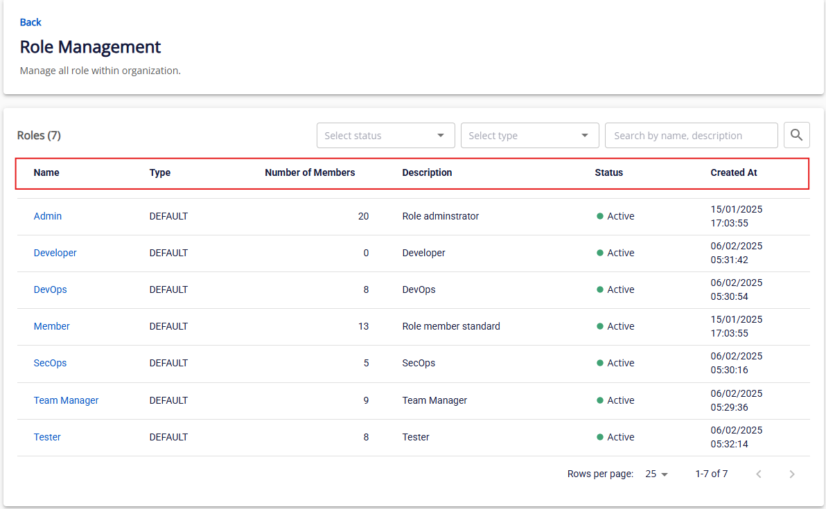Open the Team Manager role

[x=67, y=400]
